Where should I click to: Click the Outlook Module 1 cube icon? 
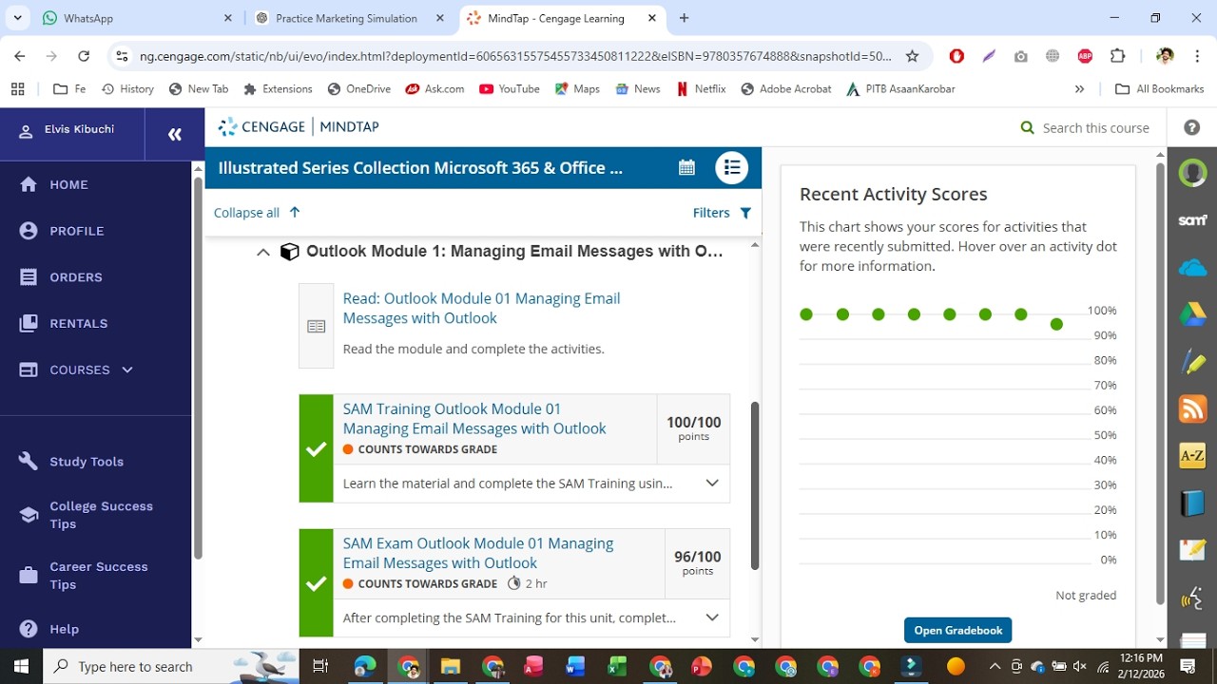tap(290, 252)
